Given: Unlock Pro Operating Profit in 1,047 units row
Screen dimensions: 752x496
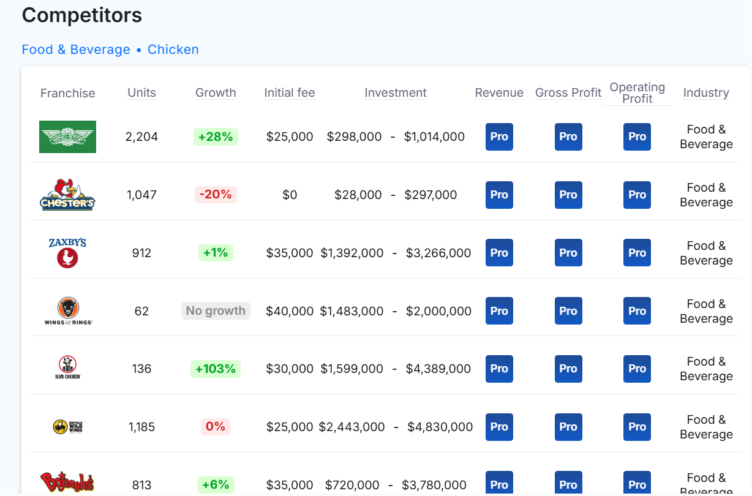Looking at the screenshot, I should click(x=637, y=195).
